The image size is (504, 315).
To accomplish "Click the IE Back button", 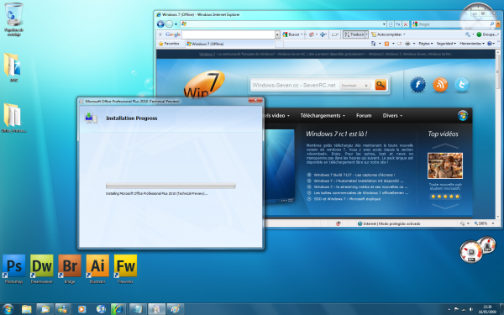I will pos(160,24).
